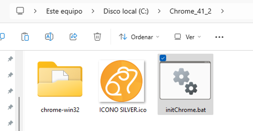253x131 pixels.
Task: Select the ICONO SILVER.ico thumbnail
Action: point(121,81)
